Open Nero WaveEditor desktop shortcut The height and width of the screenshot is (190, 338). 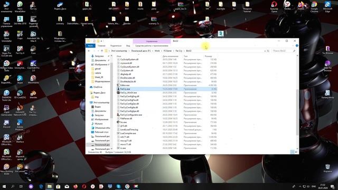[x=20, y=6]
